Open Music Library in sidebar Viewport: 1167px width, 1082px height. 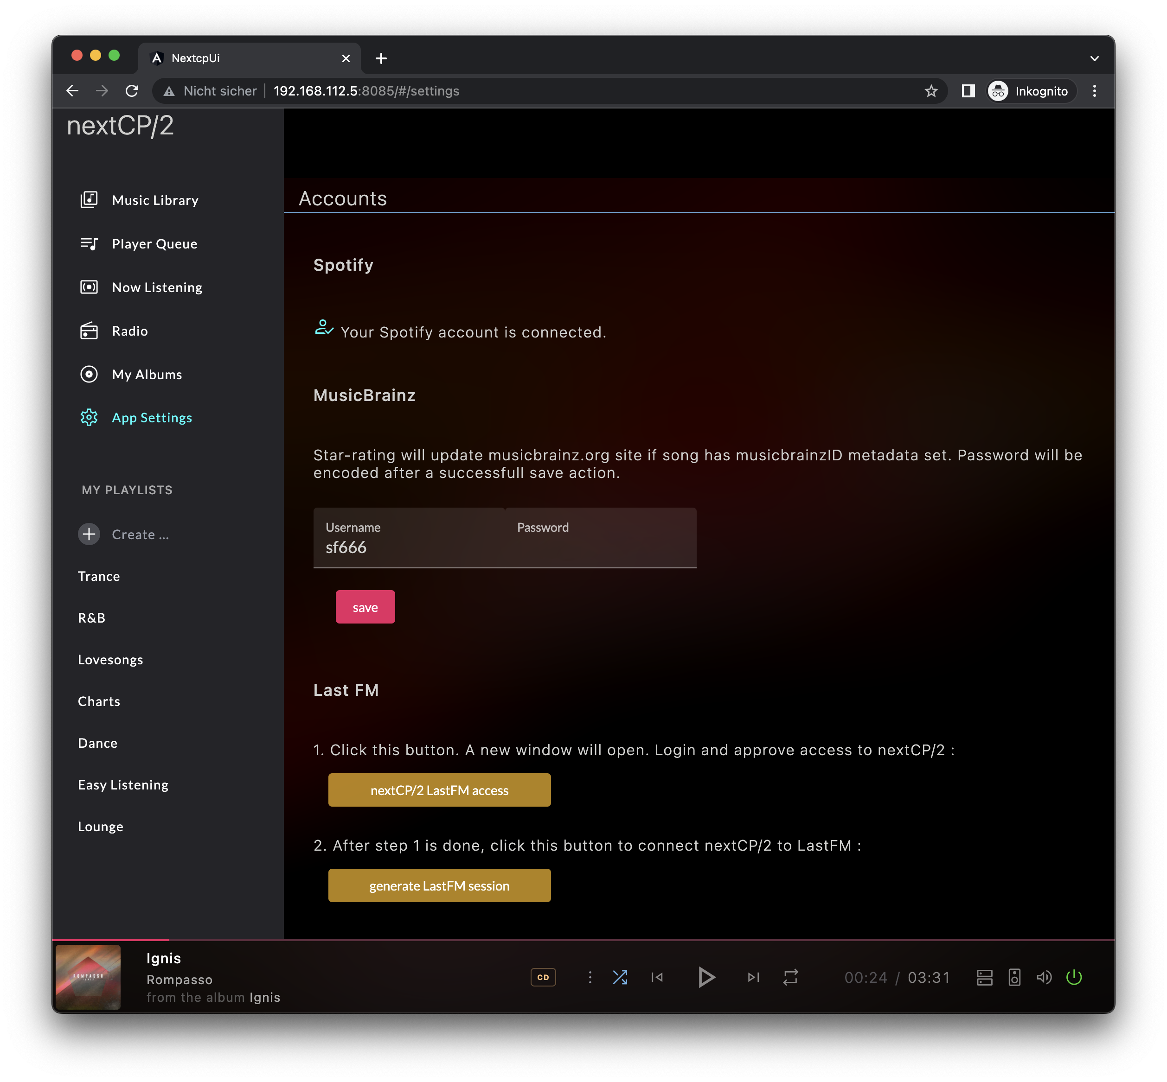154,200
